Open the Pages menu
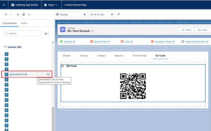This screenshot has width=211, height=131. coord(51,5)
